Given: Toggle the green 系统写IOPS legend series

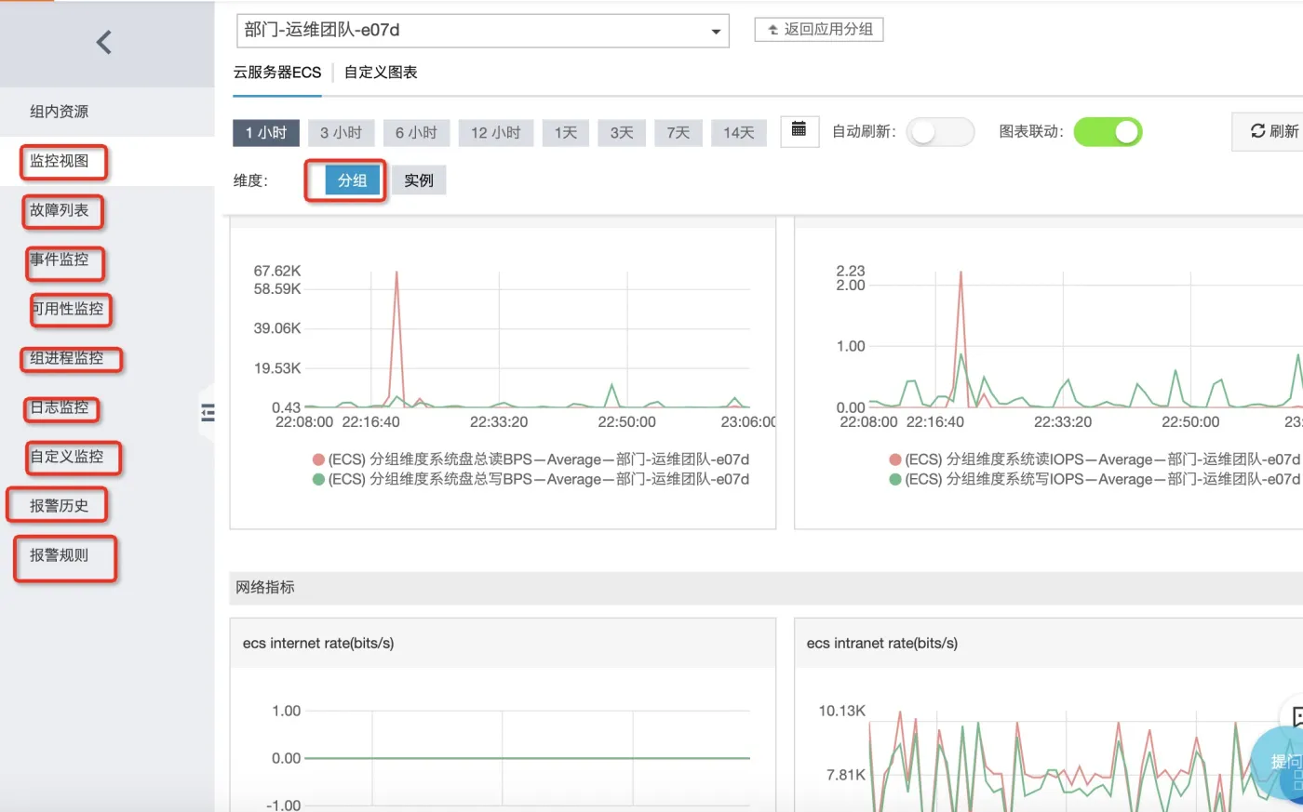Looking at the screenshot, I should click(1095, 479).
